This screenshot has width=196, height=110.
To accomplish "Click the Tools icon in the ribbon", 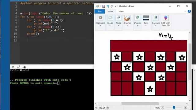I will coord(118,18).
